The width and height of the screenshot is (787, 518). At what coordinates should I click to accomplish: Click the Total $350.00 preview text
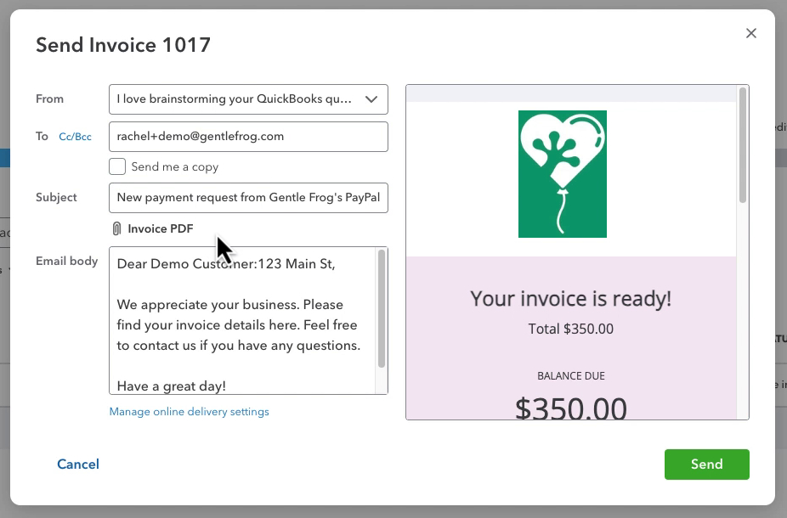tap(570, 329)
